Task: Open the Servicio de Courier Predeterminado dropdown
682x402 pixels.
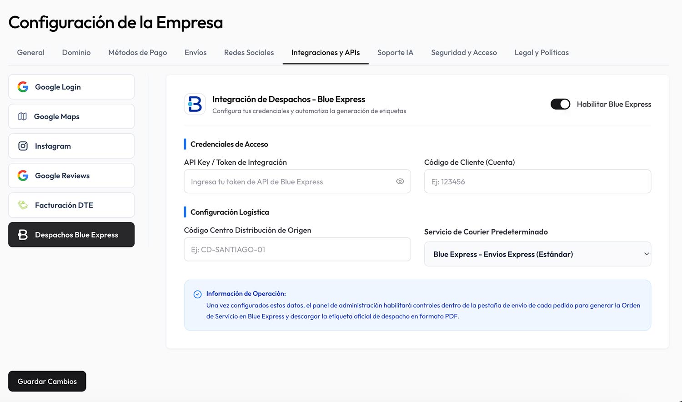Action: click(537, 254)
